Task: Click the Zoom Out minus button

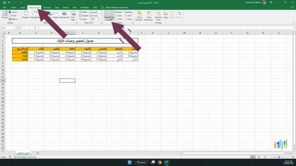Action: tap(270, 157)
